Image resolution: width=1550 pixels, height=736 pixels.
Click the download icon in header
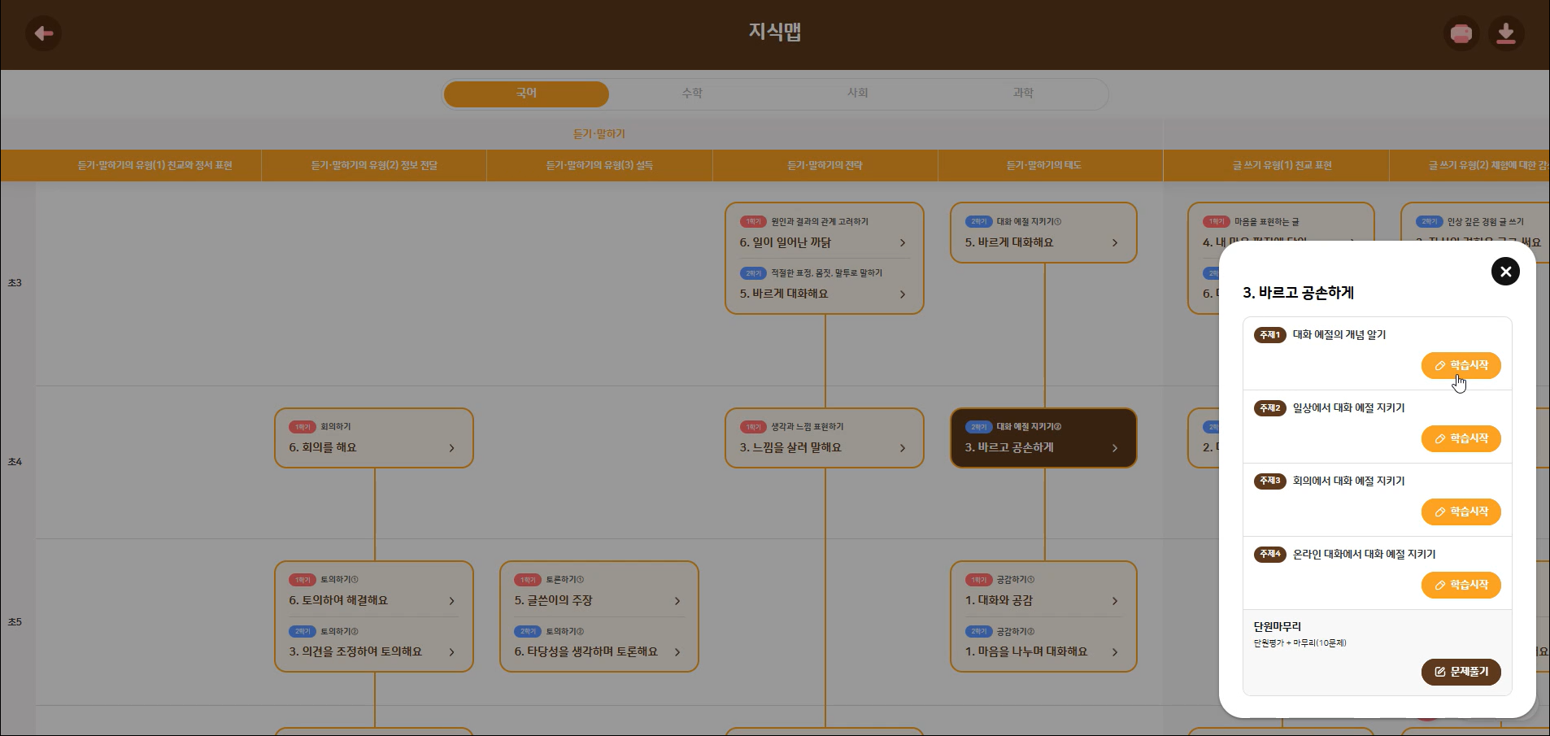[1505, 34]
